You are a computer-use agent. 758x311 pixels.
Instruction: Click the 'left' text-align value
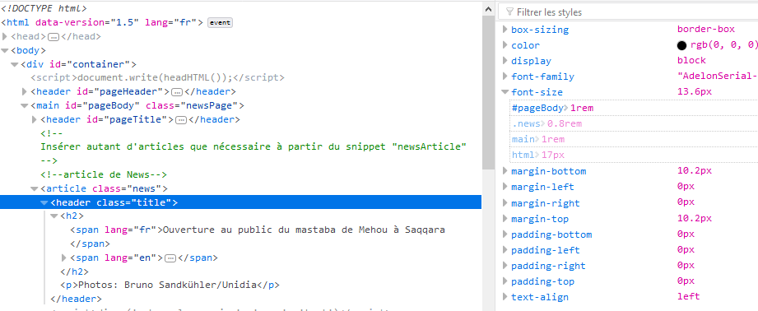point(688,297)
